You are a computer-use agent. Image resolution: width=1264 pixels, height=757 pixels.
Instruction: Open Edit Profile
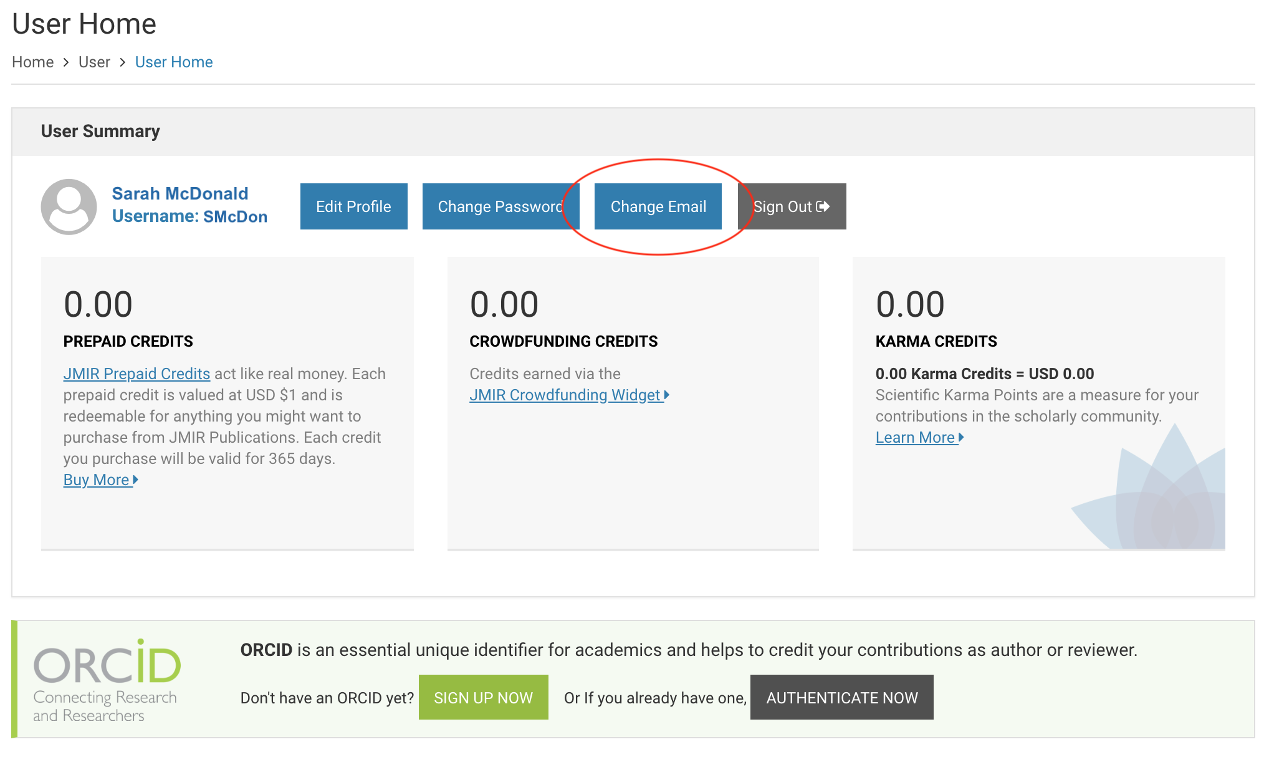[x=353, y=206]
